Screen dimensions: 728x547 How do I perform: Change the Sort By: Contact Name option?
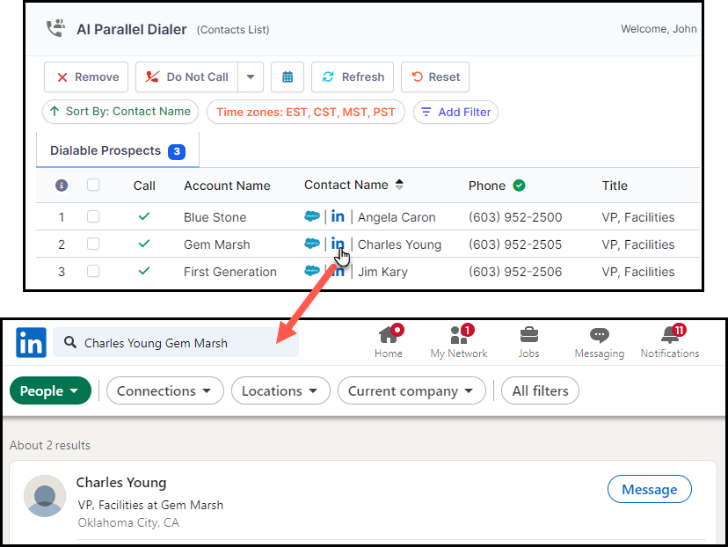point(120,112)
